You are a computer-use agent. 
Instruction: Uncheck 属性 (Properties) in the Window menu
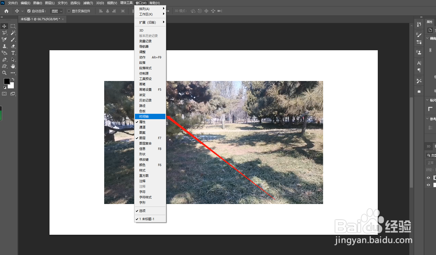(x=150, y=122)
